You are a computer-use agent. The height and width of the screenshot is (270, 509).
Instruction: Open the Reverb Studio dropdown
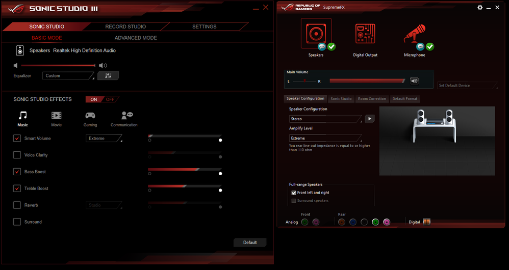point(104,205)
